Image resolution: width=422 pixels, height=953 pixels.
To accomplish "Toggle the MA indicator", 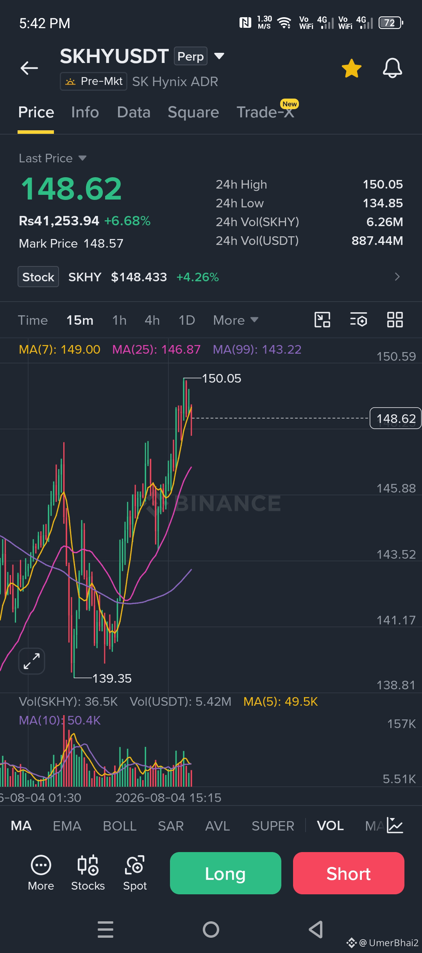I will [21, 826].
